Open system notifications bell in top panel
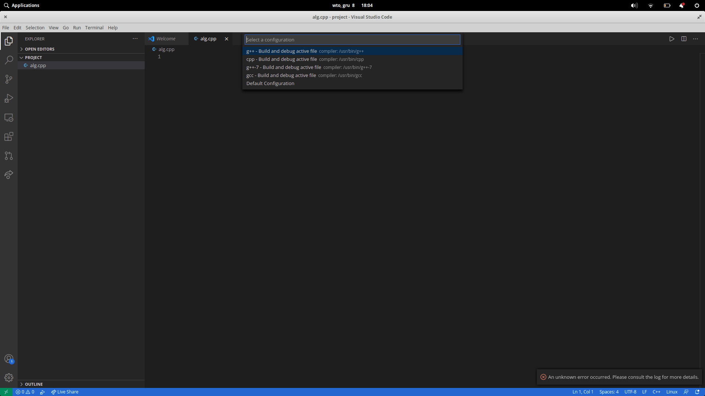 tap(682, 5)
